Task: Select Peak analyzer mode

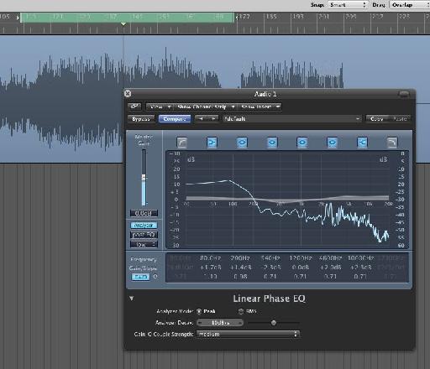Action: click(x=199, y=311)
